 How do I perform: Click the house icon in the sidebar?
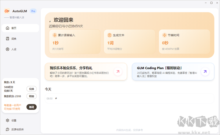(7, 28)
